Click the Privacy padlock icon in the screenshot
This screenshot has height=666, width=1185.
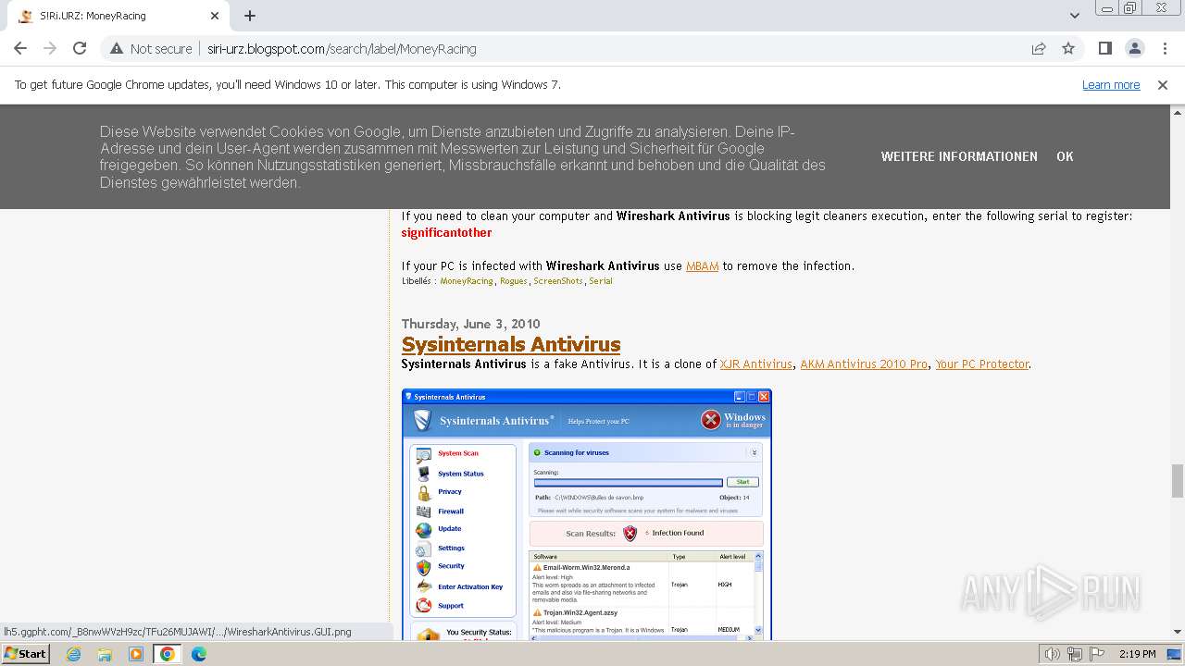[424, 492]
